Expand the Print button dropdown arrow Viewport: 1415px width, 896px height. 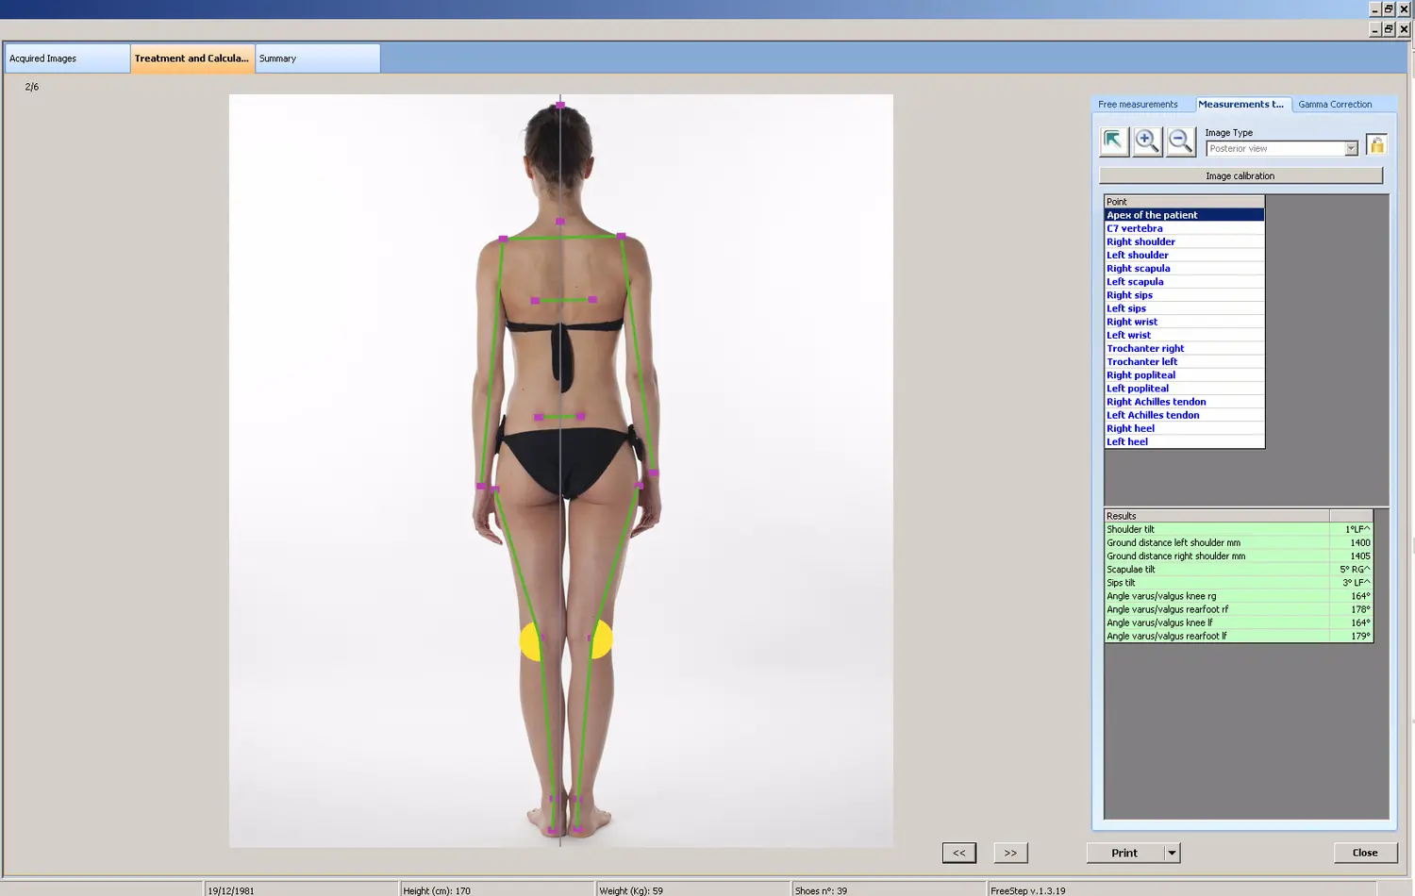1172,853
